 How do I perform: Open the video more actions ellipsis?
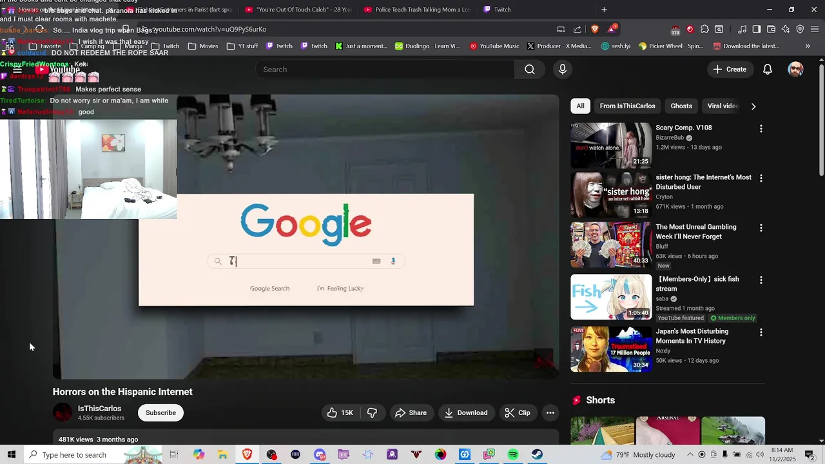tap(550, 412)
